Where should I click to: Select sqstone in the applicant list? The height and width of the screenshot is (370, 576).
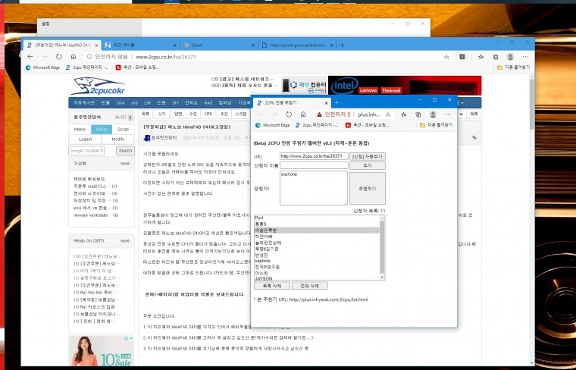pyautogui.click(x=317, y=261)
